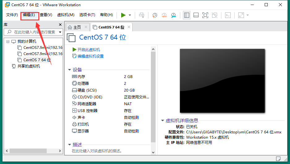
Task: Click 开启此虚拟机 link
Action: [x=89, y=50]
